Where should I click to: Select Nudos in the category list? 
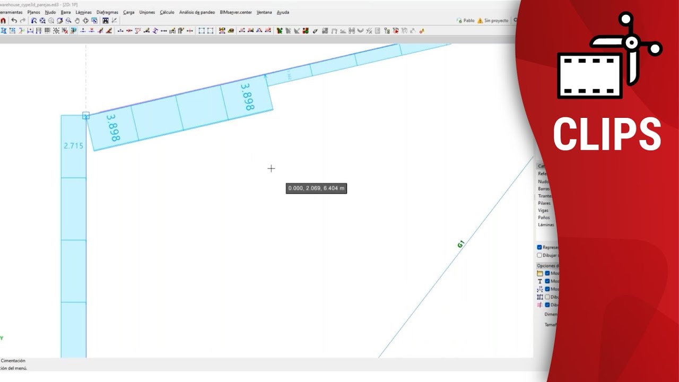coord(544,181)
